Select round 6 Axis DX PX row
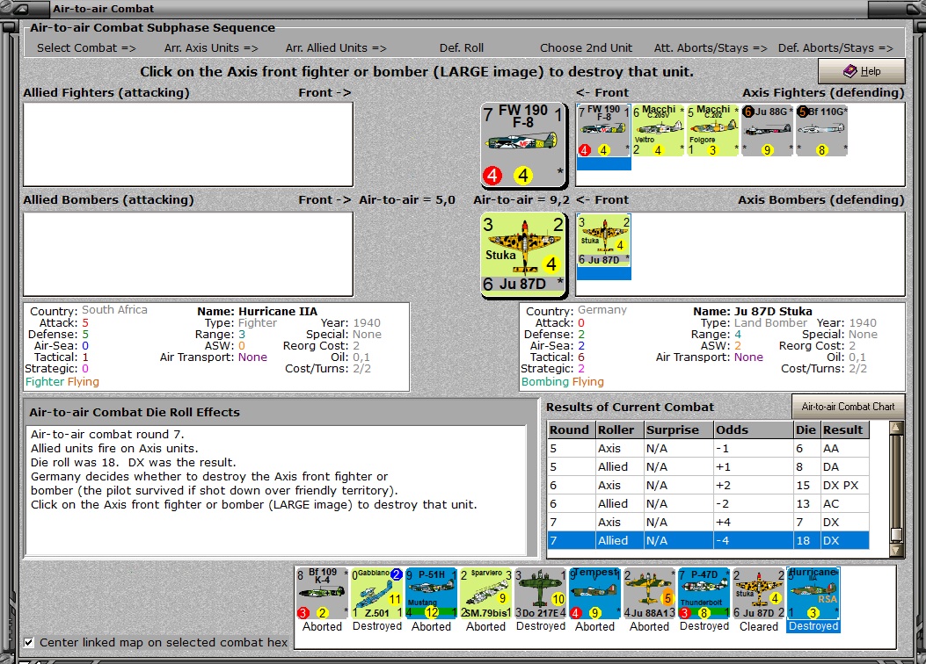 coord(709,486)
